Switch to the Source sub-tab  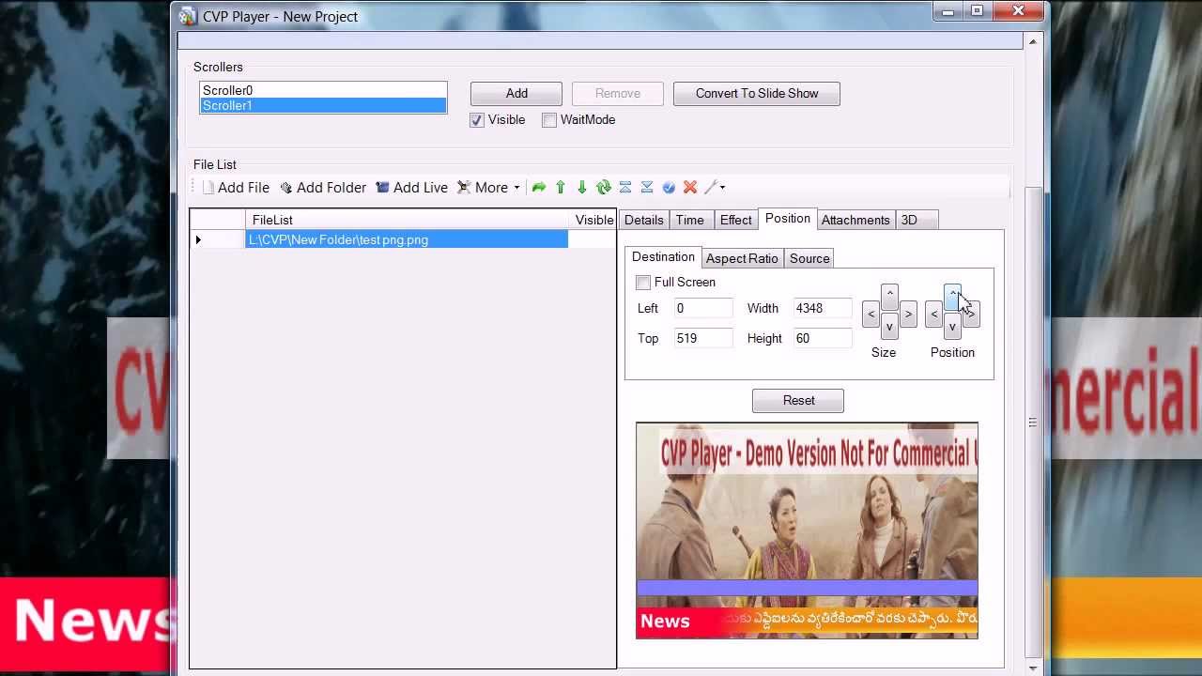click(x=809, y=258)
